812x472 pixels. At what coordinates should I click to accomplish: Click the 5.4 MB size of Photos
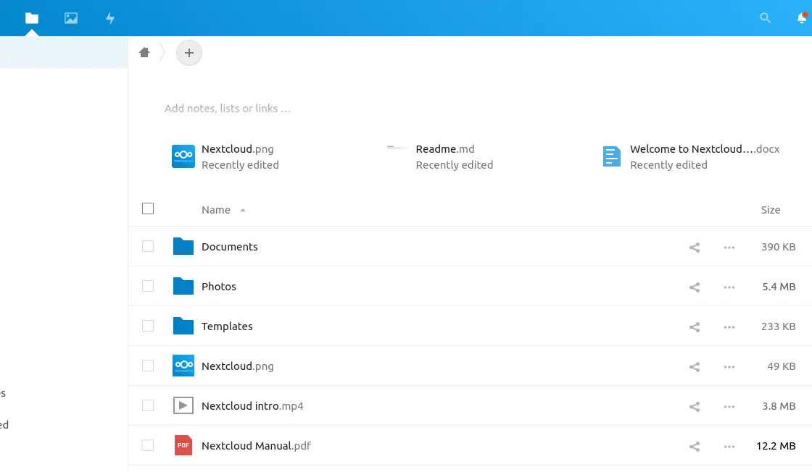pyautogui.click(x=779, y=287)
